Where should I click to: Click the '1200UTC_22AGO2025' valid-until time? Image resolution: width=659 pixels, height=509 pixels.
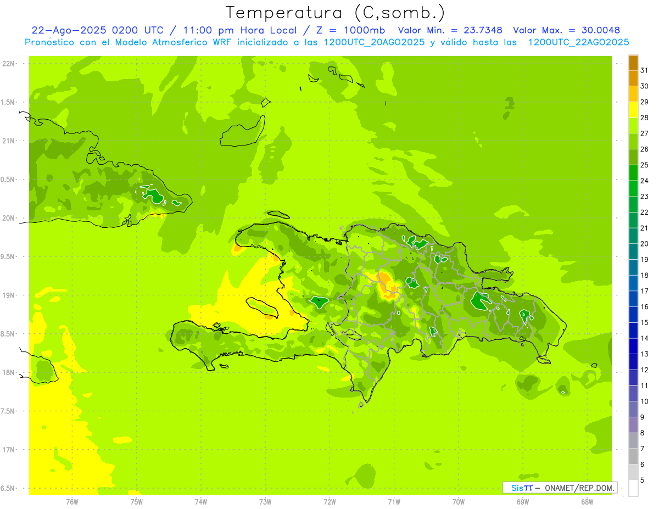(578, 42)
